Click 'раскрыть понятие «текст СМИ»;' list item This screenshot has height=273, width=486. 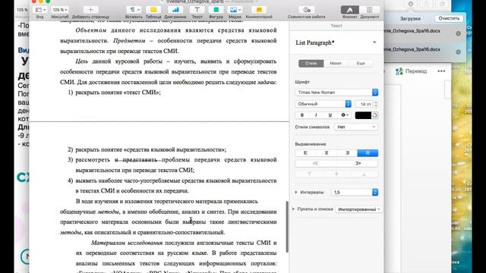click(118, 93)
